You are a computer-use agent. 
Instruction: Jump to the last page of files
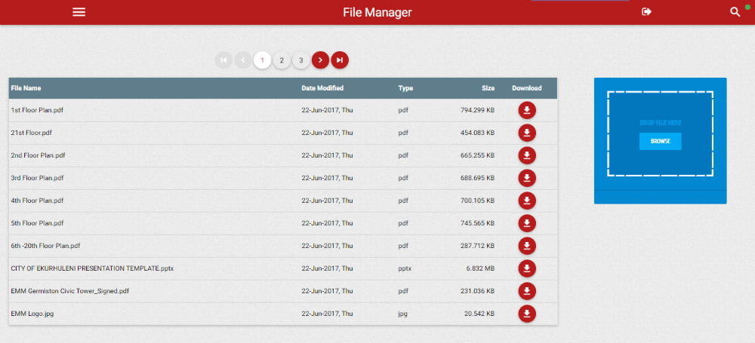[x=340, y=60]
